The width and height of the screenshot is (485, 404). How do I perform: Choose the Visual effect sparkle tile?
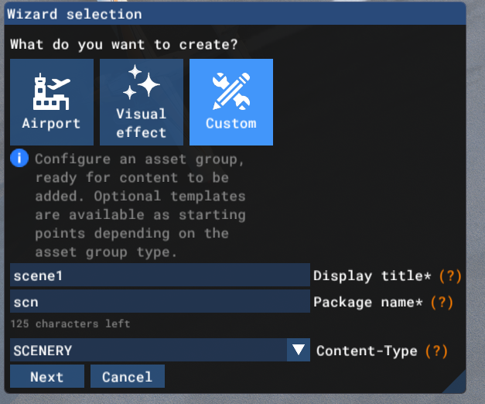point(142,102)
